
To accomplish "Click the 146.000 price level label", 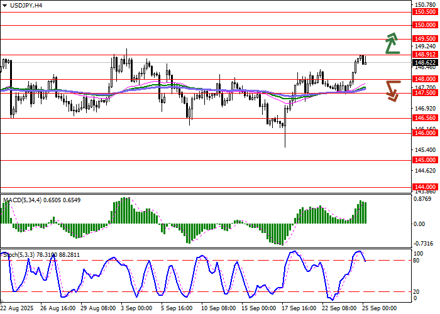I will coord(425,133).
